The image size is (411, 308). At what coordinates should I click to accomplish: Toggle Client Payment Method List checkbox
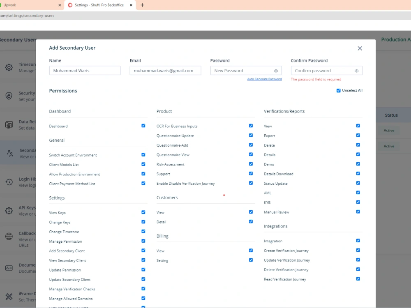coord(143,183)
